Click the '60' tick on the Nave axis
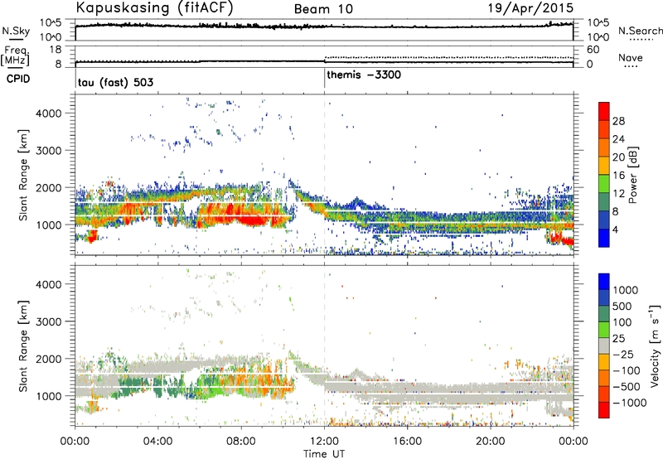Image resolution: width=663 pixels, height=459 pixels. click(593, 50)
